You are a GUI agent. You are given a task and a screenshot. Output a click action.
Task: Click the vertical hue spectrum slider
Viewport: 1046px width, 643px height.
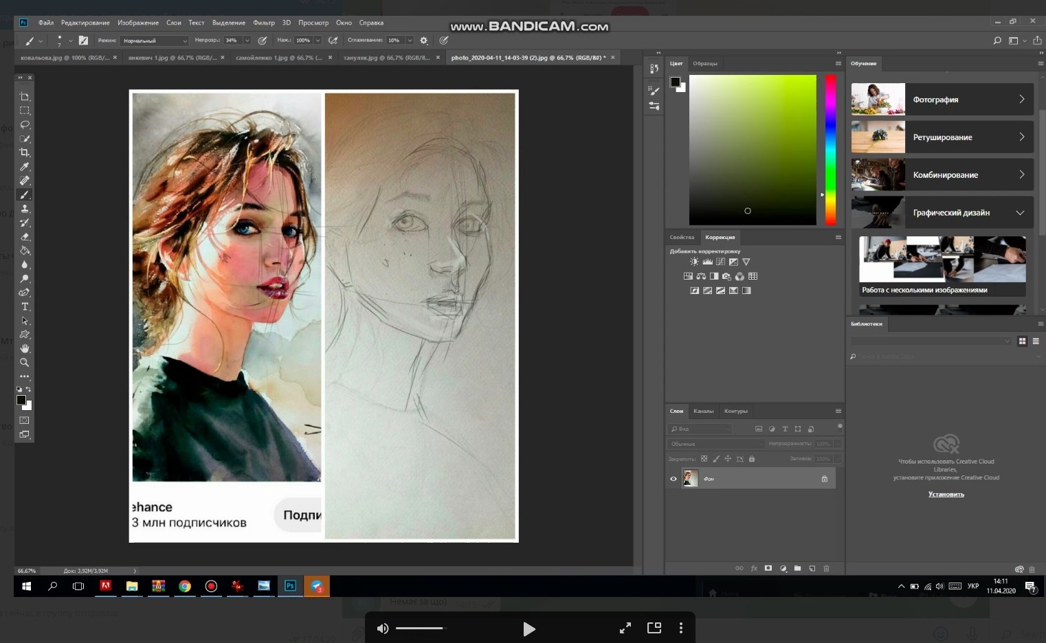(830, 150)
